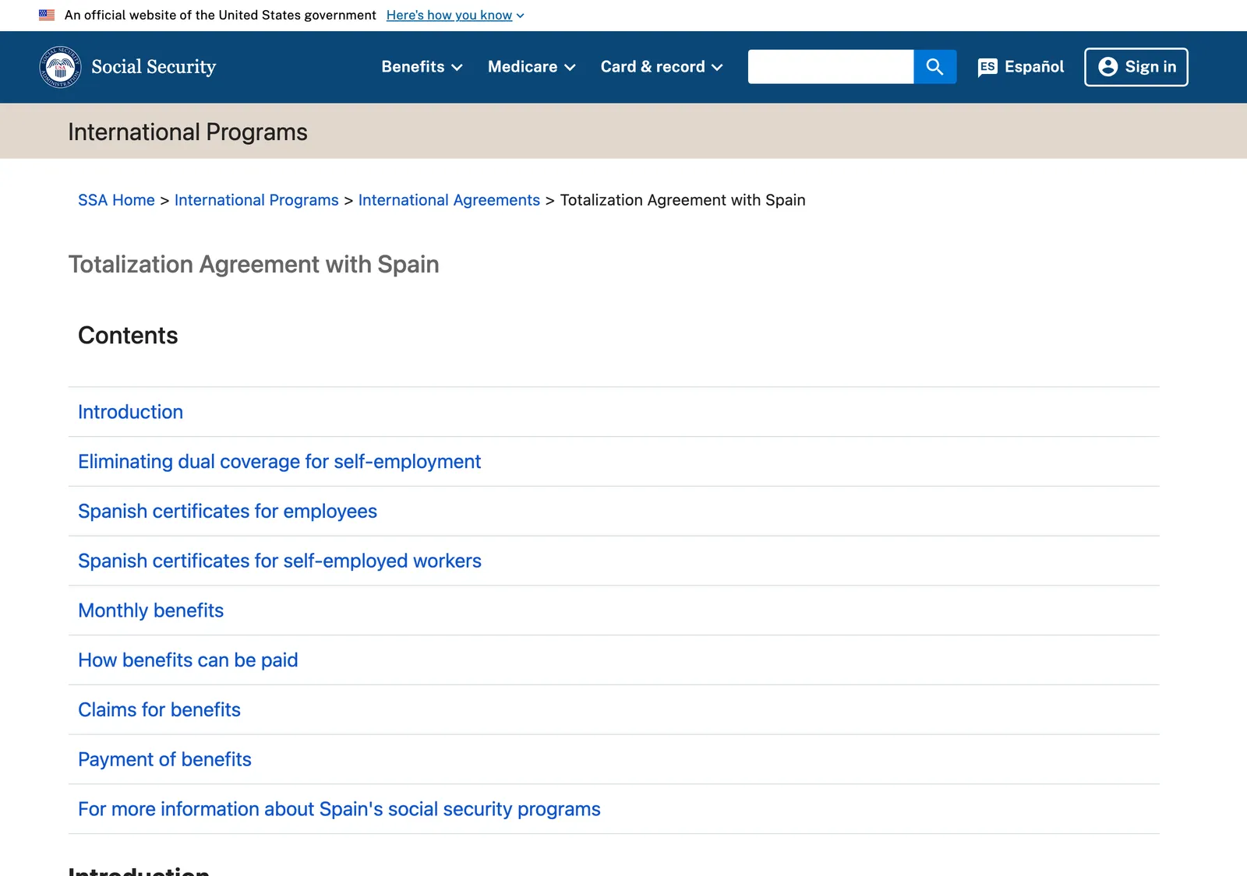Image resolution: width=1247 pixels, height=876 pixels.
Task: Click the Contents heading text
Action: 128,336
